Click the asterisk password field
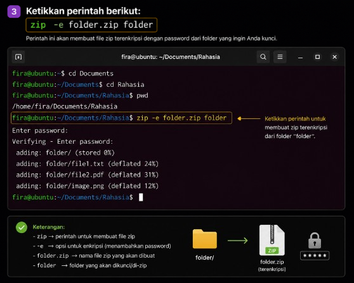The height and width of the screenshot is (283, 354). point(315,256)
